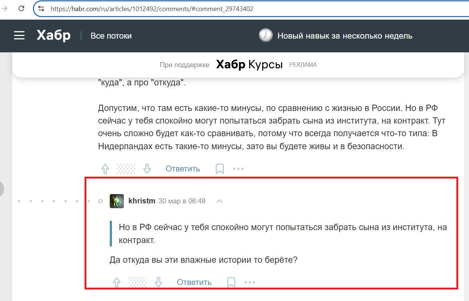Screen dimensions: 469x301
Task: Open the Все потоки menu
Action: tap(111, 36)
